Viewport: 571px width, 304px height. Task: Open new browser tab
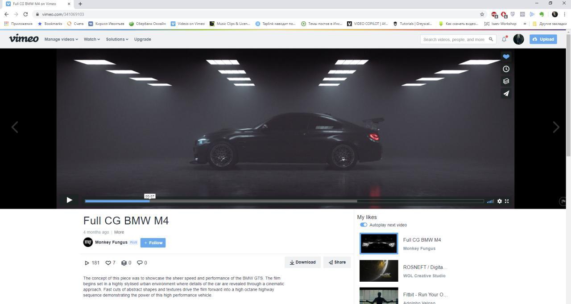coord(80,4)
